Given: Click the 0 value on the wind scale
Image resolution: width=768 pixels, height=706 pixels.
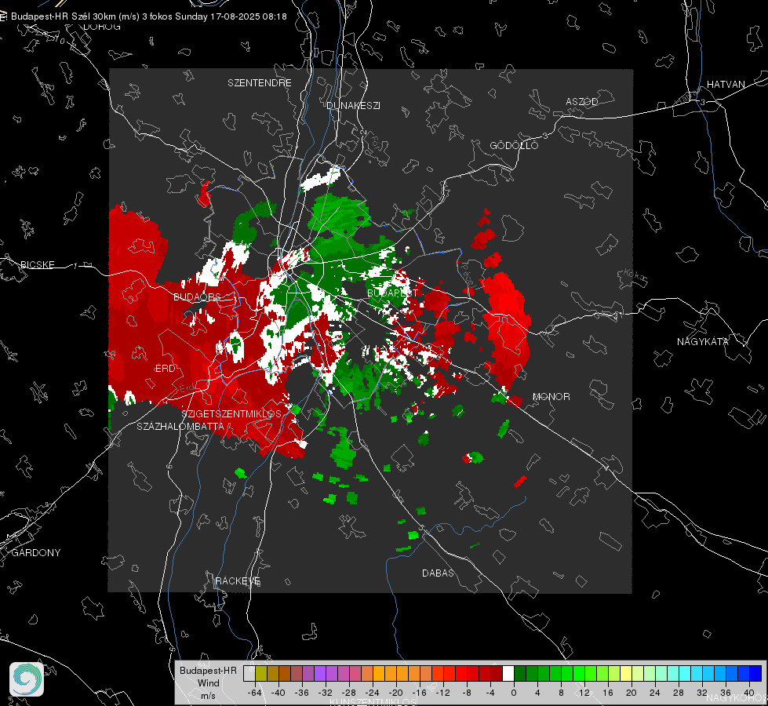Looking at the screenshot, I should coord(513,693).
